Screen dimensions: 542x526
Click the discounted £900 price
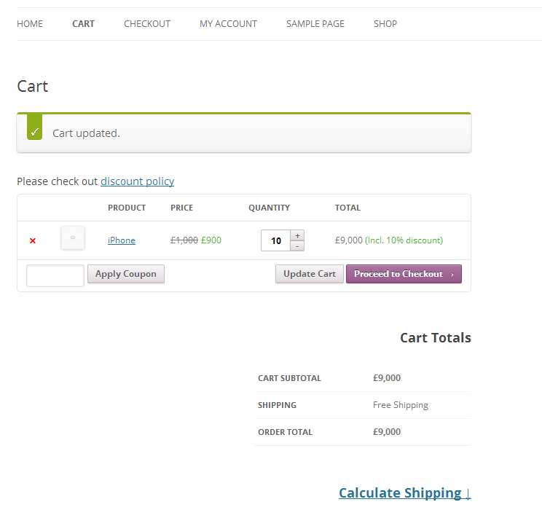[x=211, y=240]
